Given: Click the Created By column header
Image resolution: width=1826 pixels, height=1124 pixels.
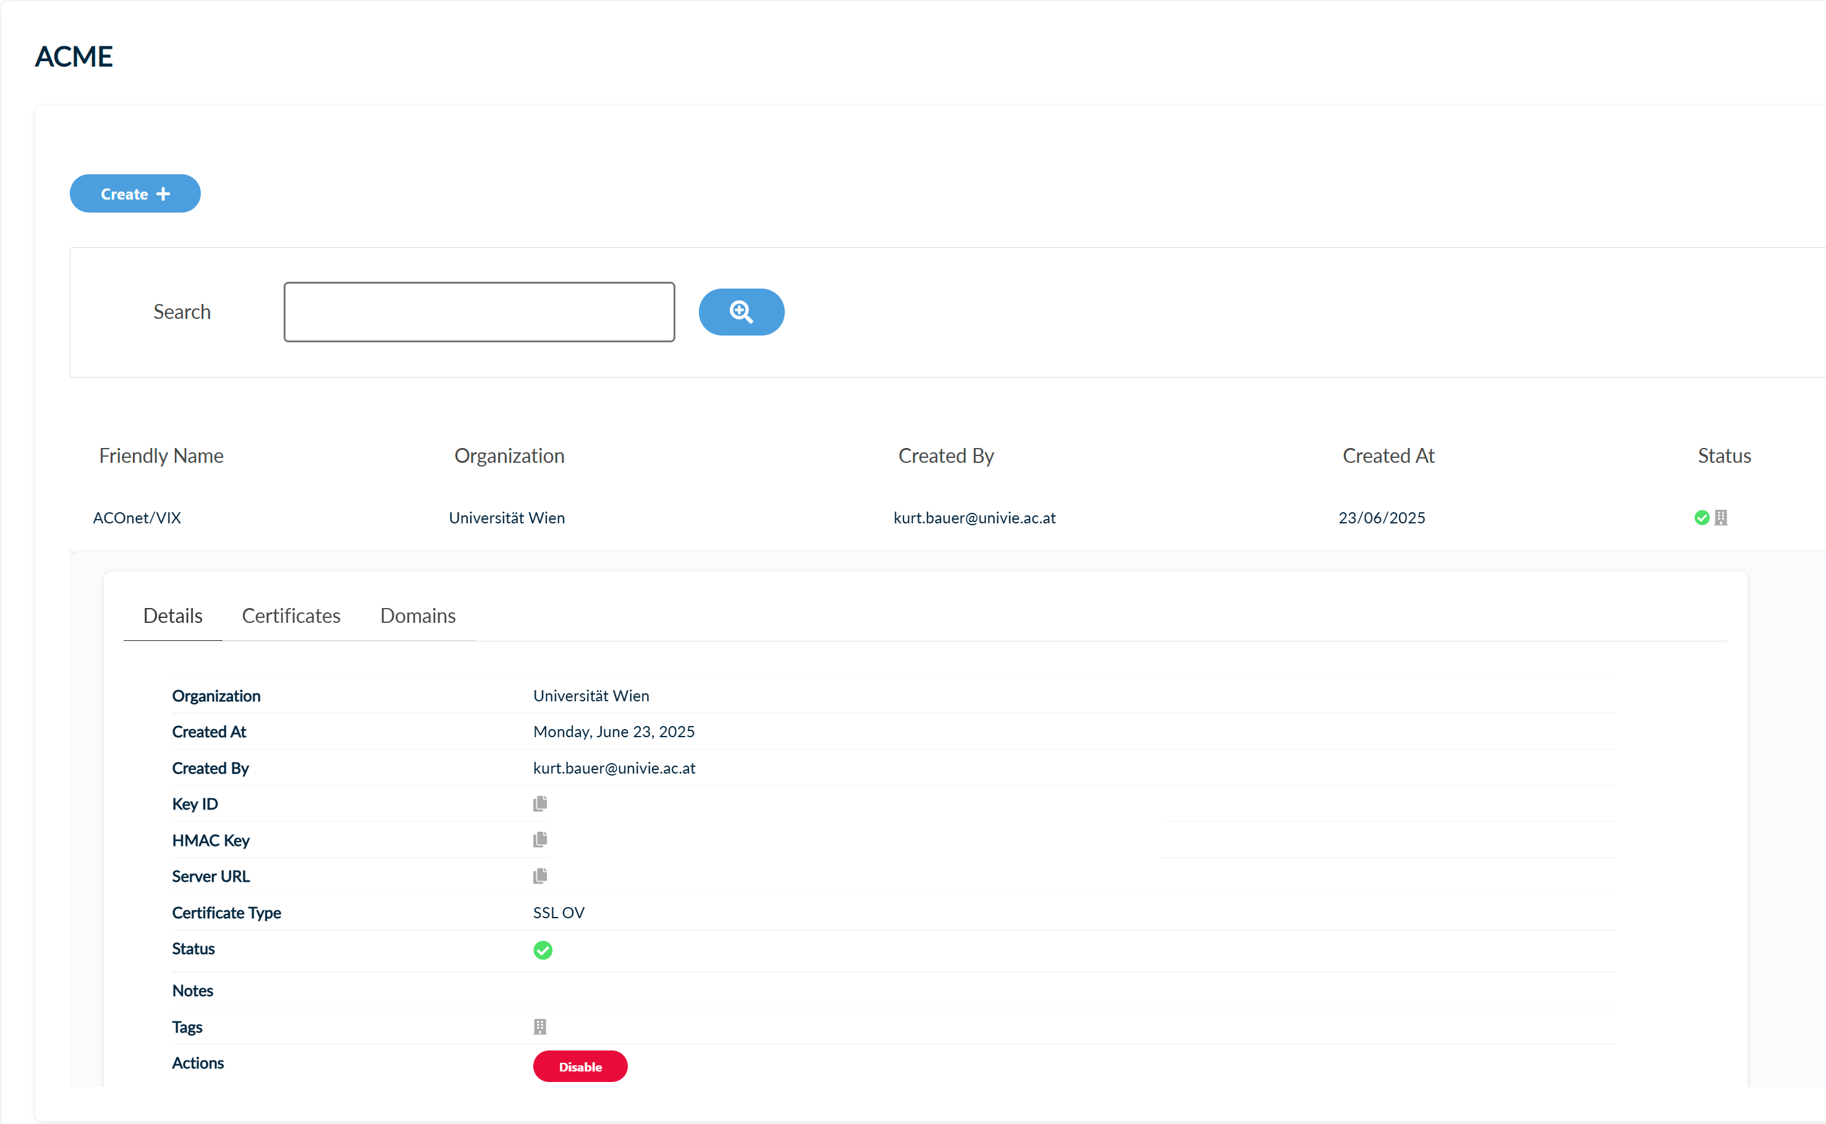Looking at the screenshot, I should click(946, 455).
